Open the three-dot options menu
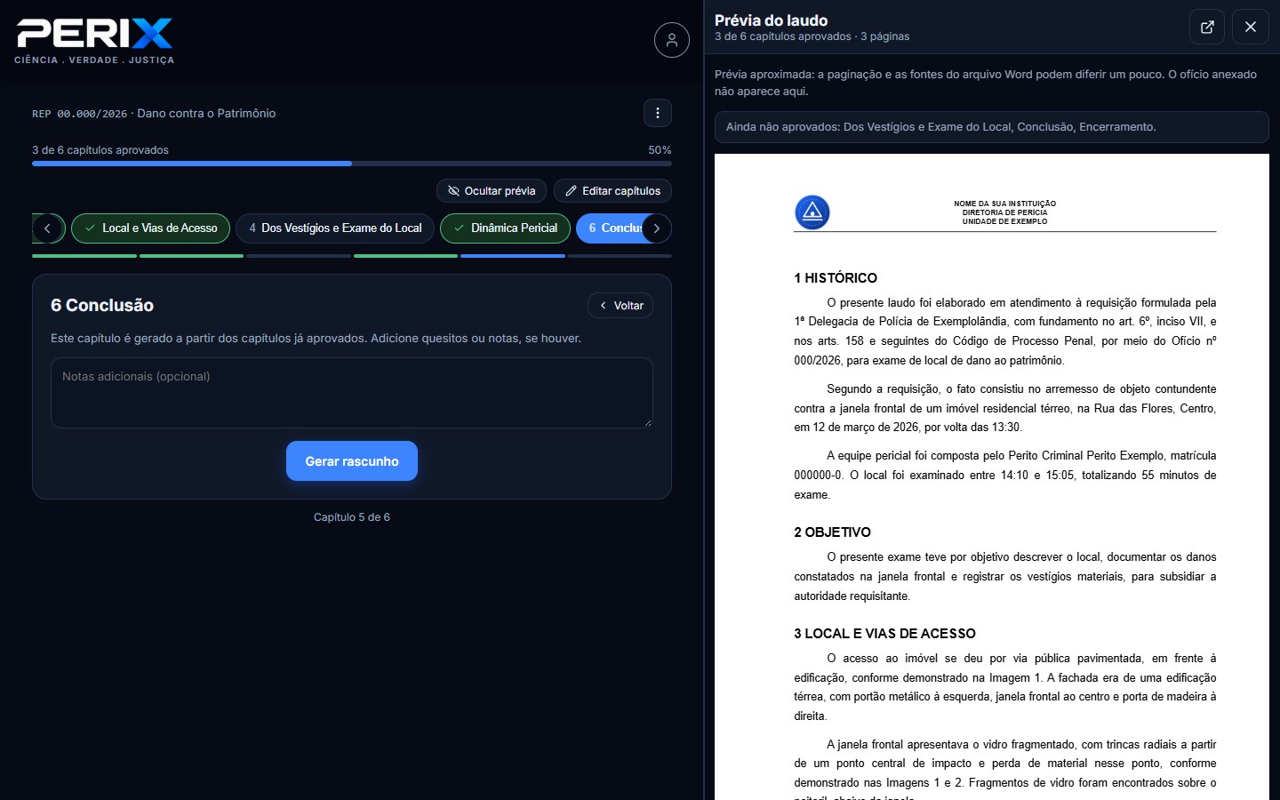Image resolution: width=1280 pixels, height=800 pixels. [658, 113]
